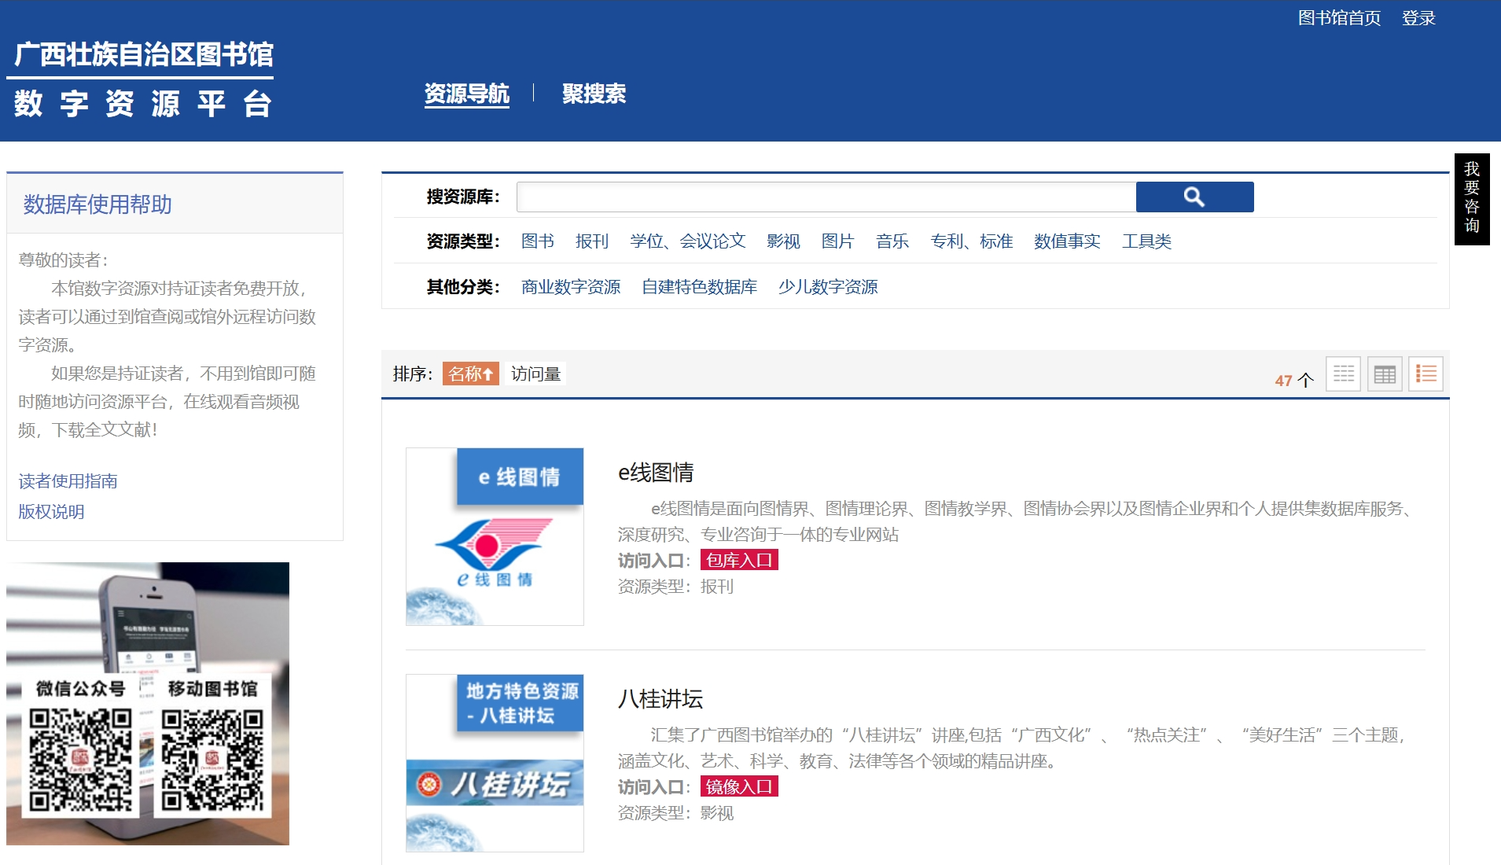The height and width of the screenshot is (865, 1501).
Task: Click inside the 搜资源库 search field
Action: (826, 197)
